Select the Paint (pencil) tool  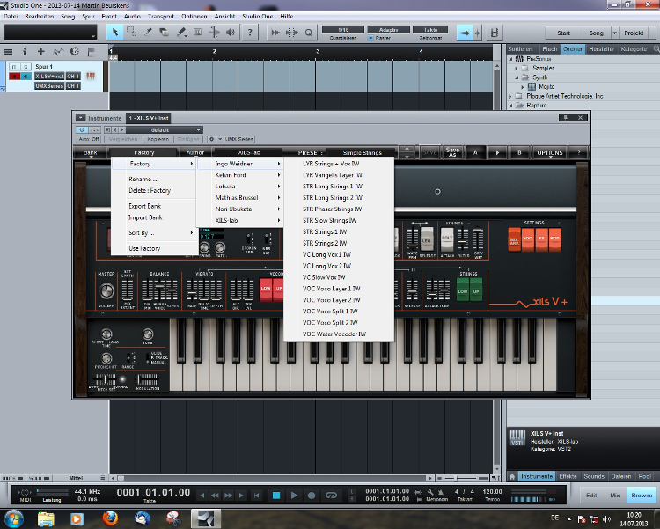tap(181, 33)
